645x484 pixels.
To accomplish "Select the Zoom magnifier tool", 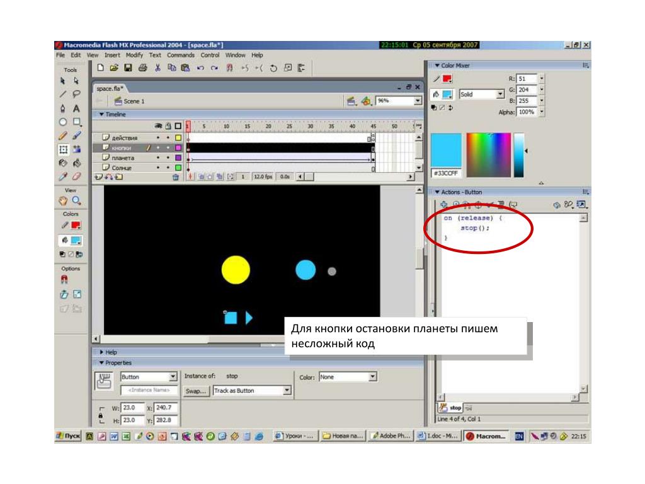I will tap(76, 201).
